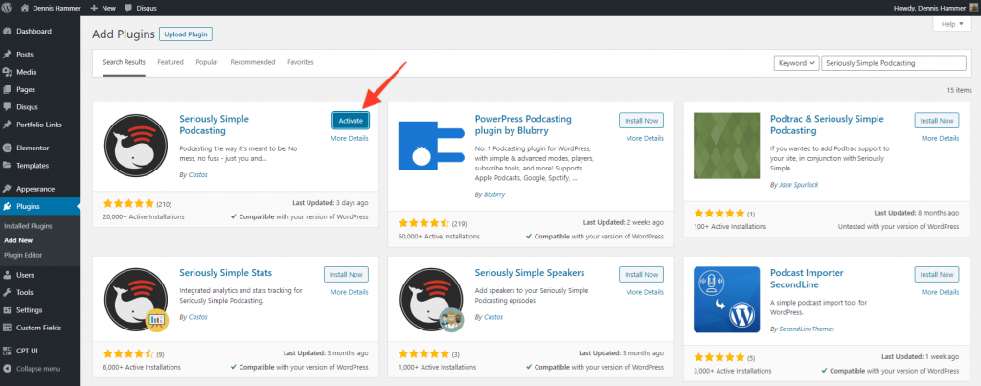This screenshot has width=981, height=386.
Task: Switch to the Popular plugins tab
Action: tap(207, 62)
